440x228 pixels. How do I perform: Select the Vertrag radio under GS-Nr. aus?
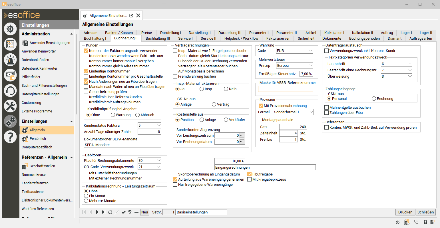click(x=214, y=104)
